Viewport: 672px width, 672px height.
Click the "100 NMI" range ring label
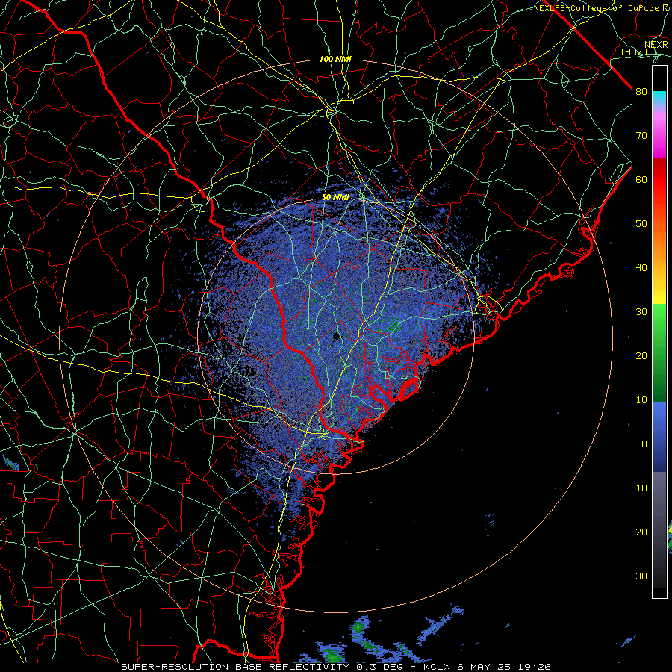pyautogui.click(x=335, y=59)
